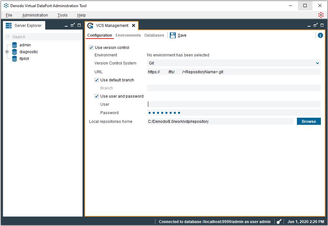Image resolution: width=328 pixels, height=226 pixels.
Task: Click the Browse button
Action: [x=309, y=121]
